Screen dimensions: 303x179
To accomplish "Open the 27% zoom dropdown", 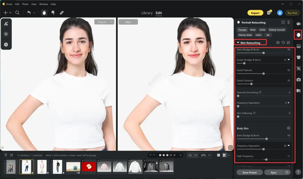I will 206,155.
